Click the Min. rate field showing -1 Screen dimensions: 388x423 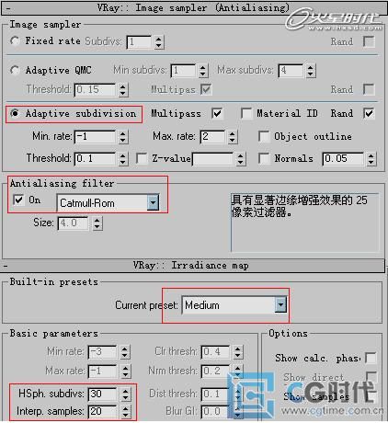point(96,137)
